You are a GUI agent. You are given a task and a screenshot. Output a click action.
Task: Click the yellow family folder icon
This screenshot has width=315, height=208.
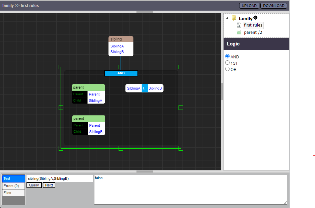234,18
